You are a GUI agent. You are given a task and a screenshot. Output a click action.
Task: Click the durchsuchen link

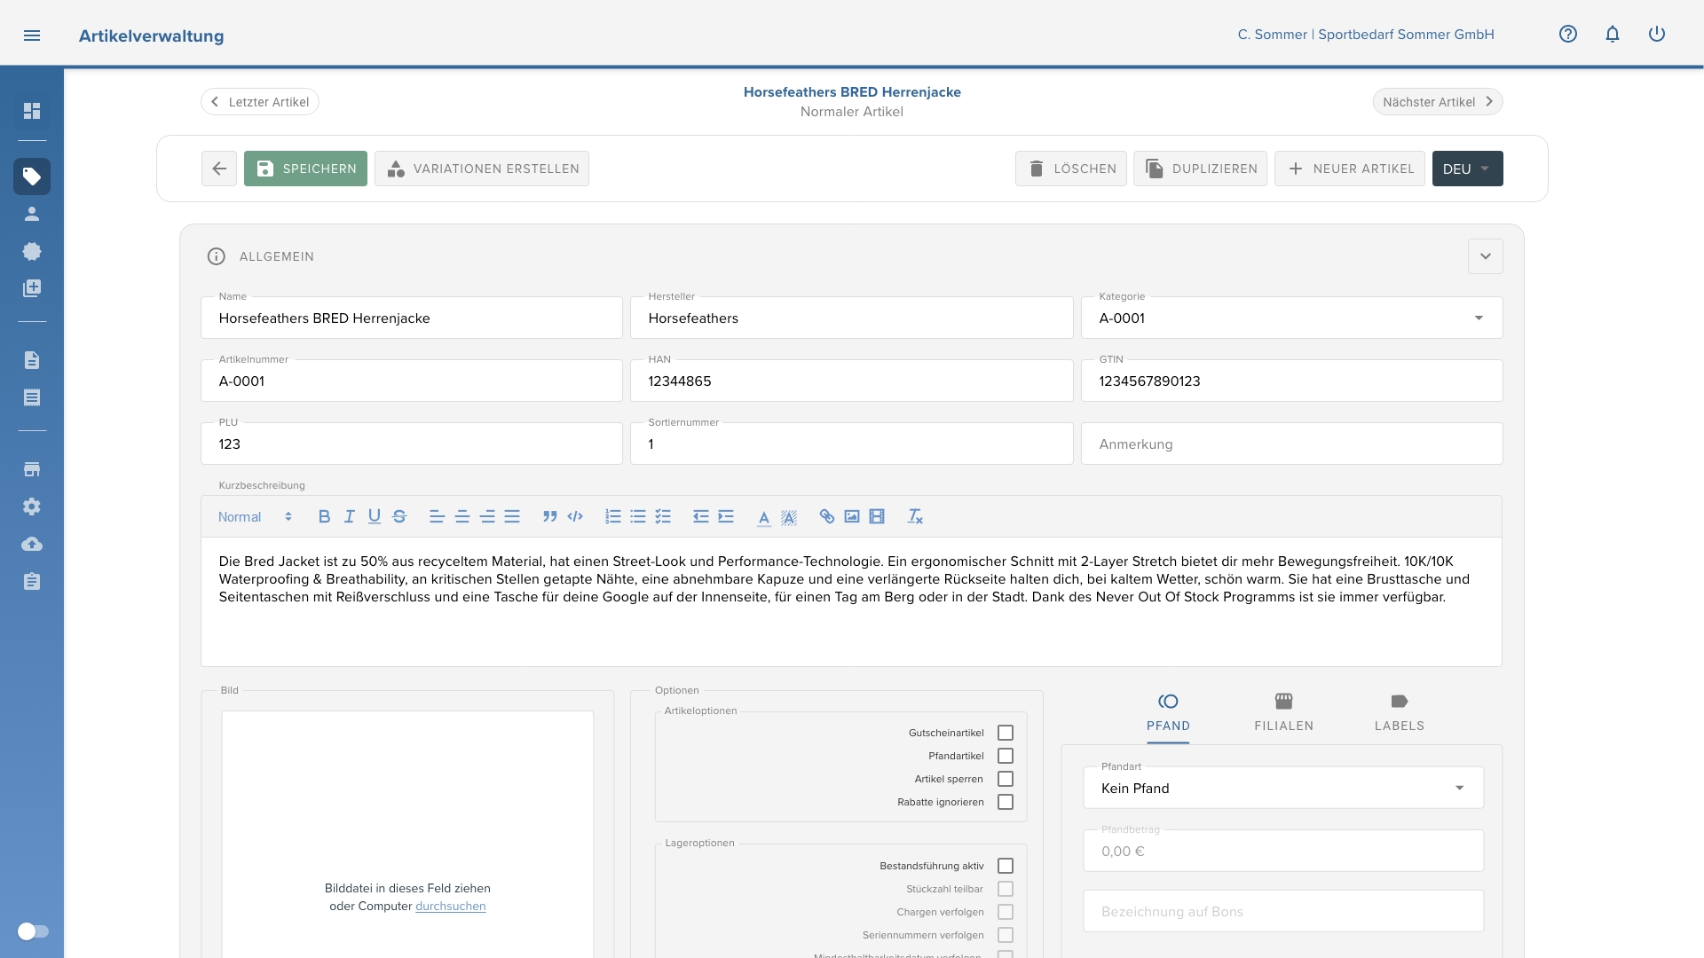pos(450,907)
